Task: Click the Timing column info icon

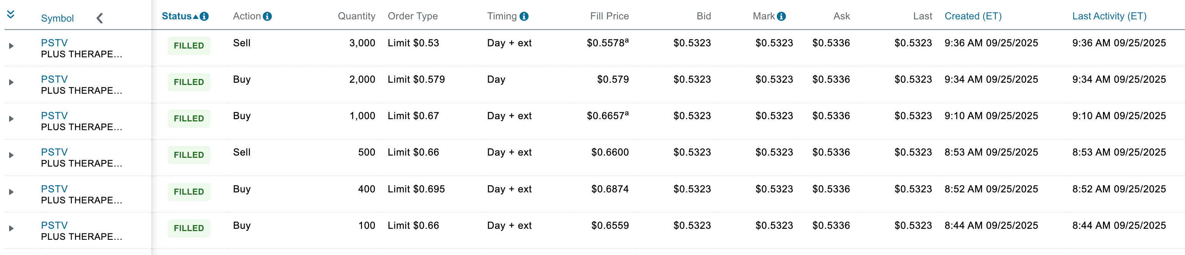Action: pyautogui.click(x=523, y=17)
